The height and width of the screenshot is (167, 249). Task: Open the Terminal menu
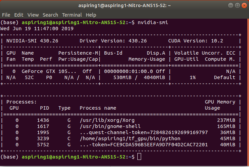pyautogui.click(x=72, y=15)
